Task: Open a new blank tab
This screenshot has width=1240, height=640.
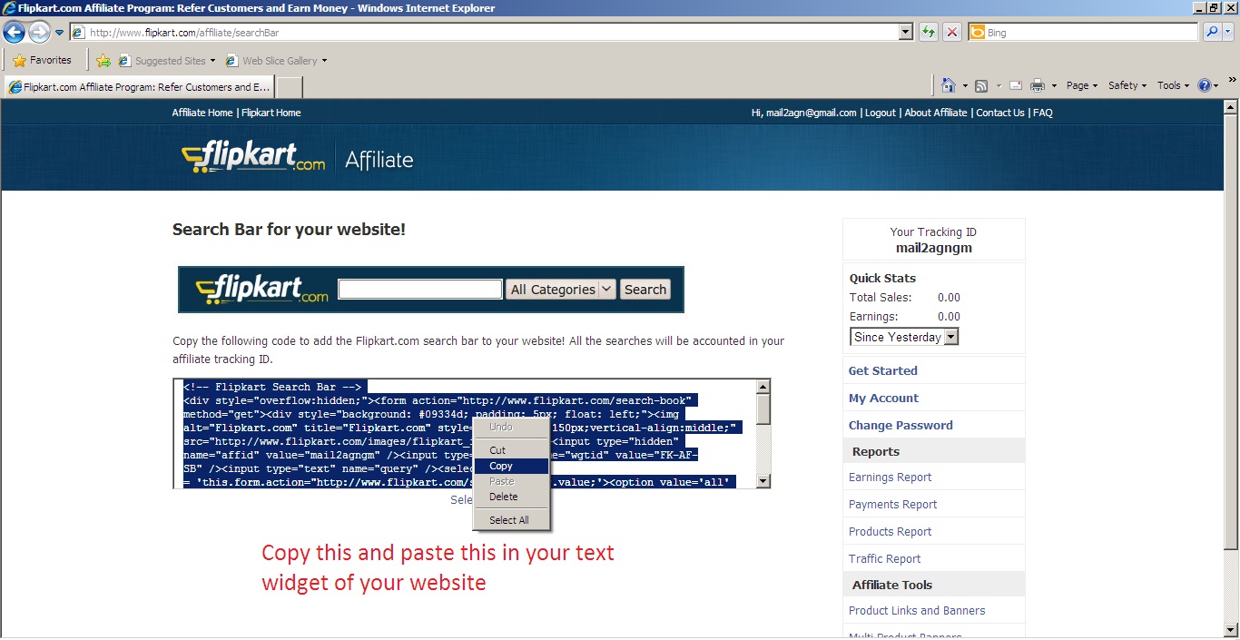Action: pyautogui.click(x=289, y=87)
